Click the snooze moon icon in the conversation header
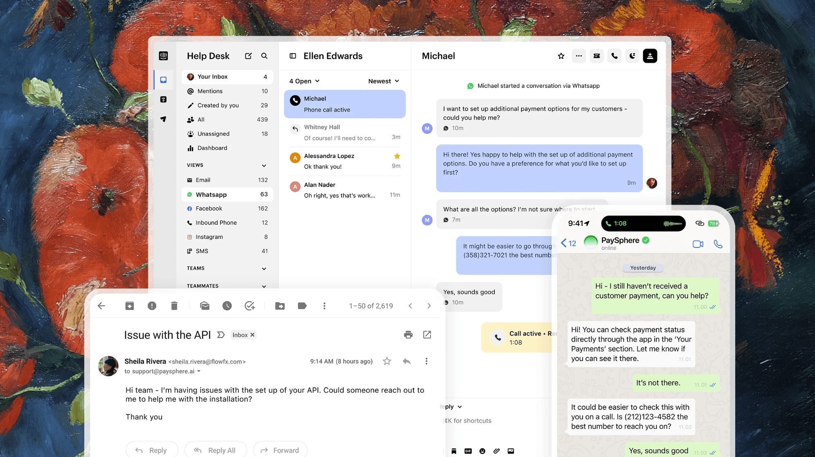 (x=632, y=56)
